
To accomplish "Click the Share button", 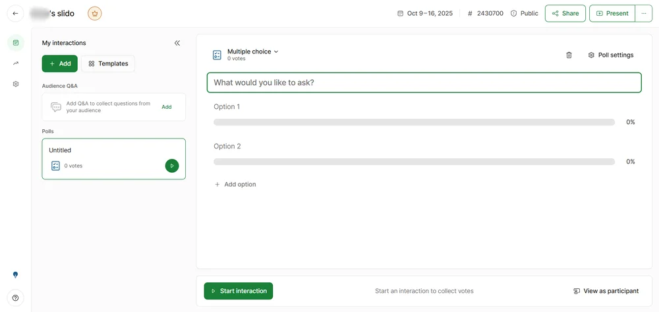I will pos(565,13).
